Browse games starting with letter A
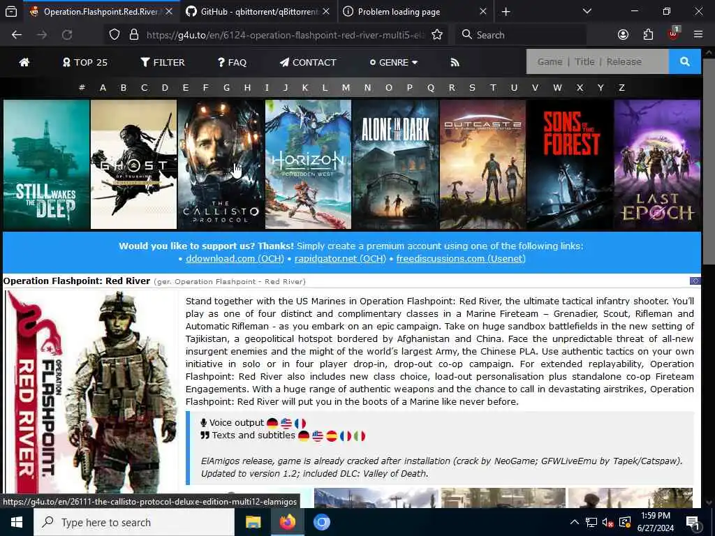Viewport: 715px width, 536px height. point(103,87)
